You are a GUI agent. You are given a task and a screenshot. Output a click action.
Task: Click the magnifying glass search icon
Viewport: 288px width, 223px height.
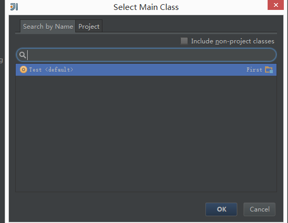click(x=22, y=55)
